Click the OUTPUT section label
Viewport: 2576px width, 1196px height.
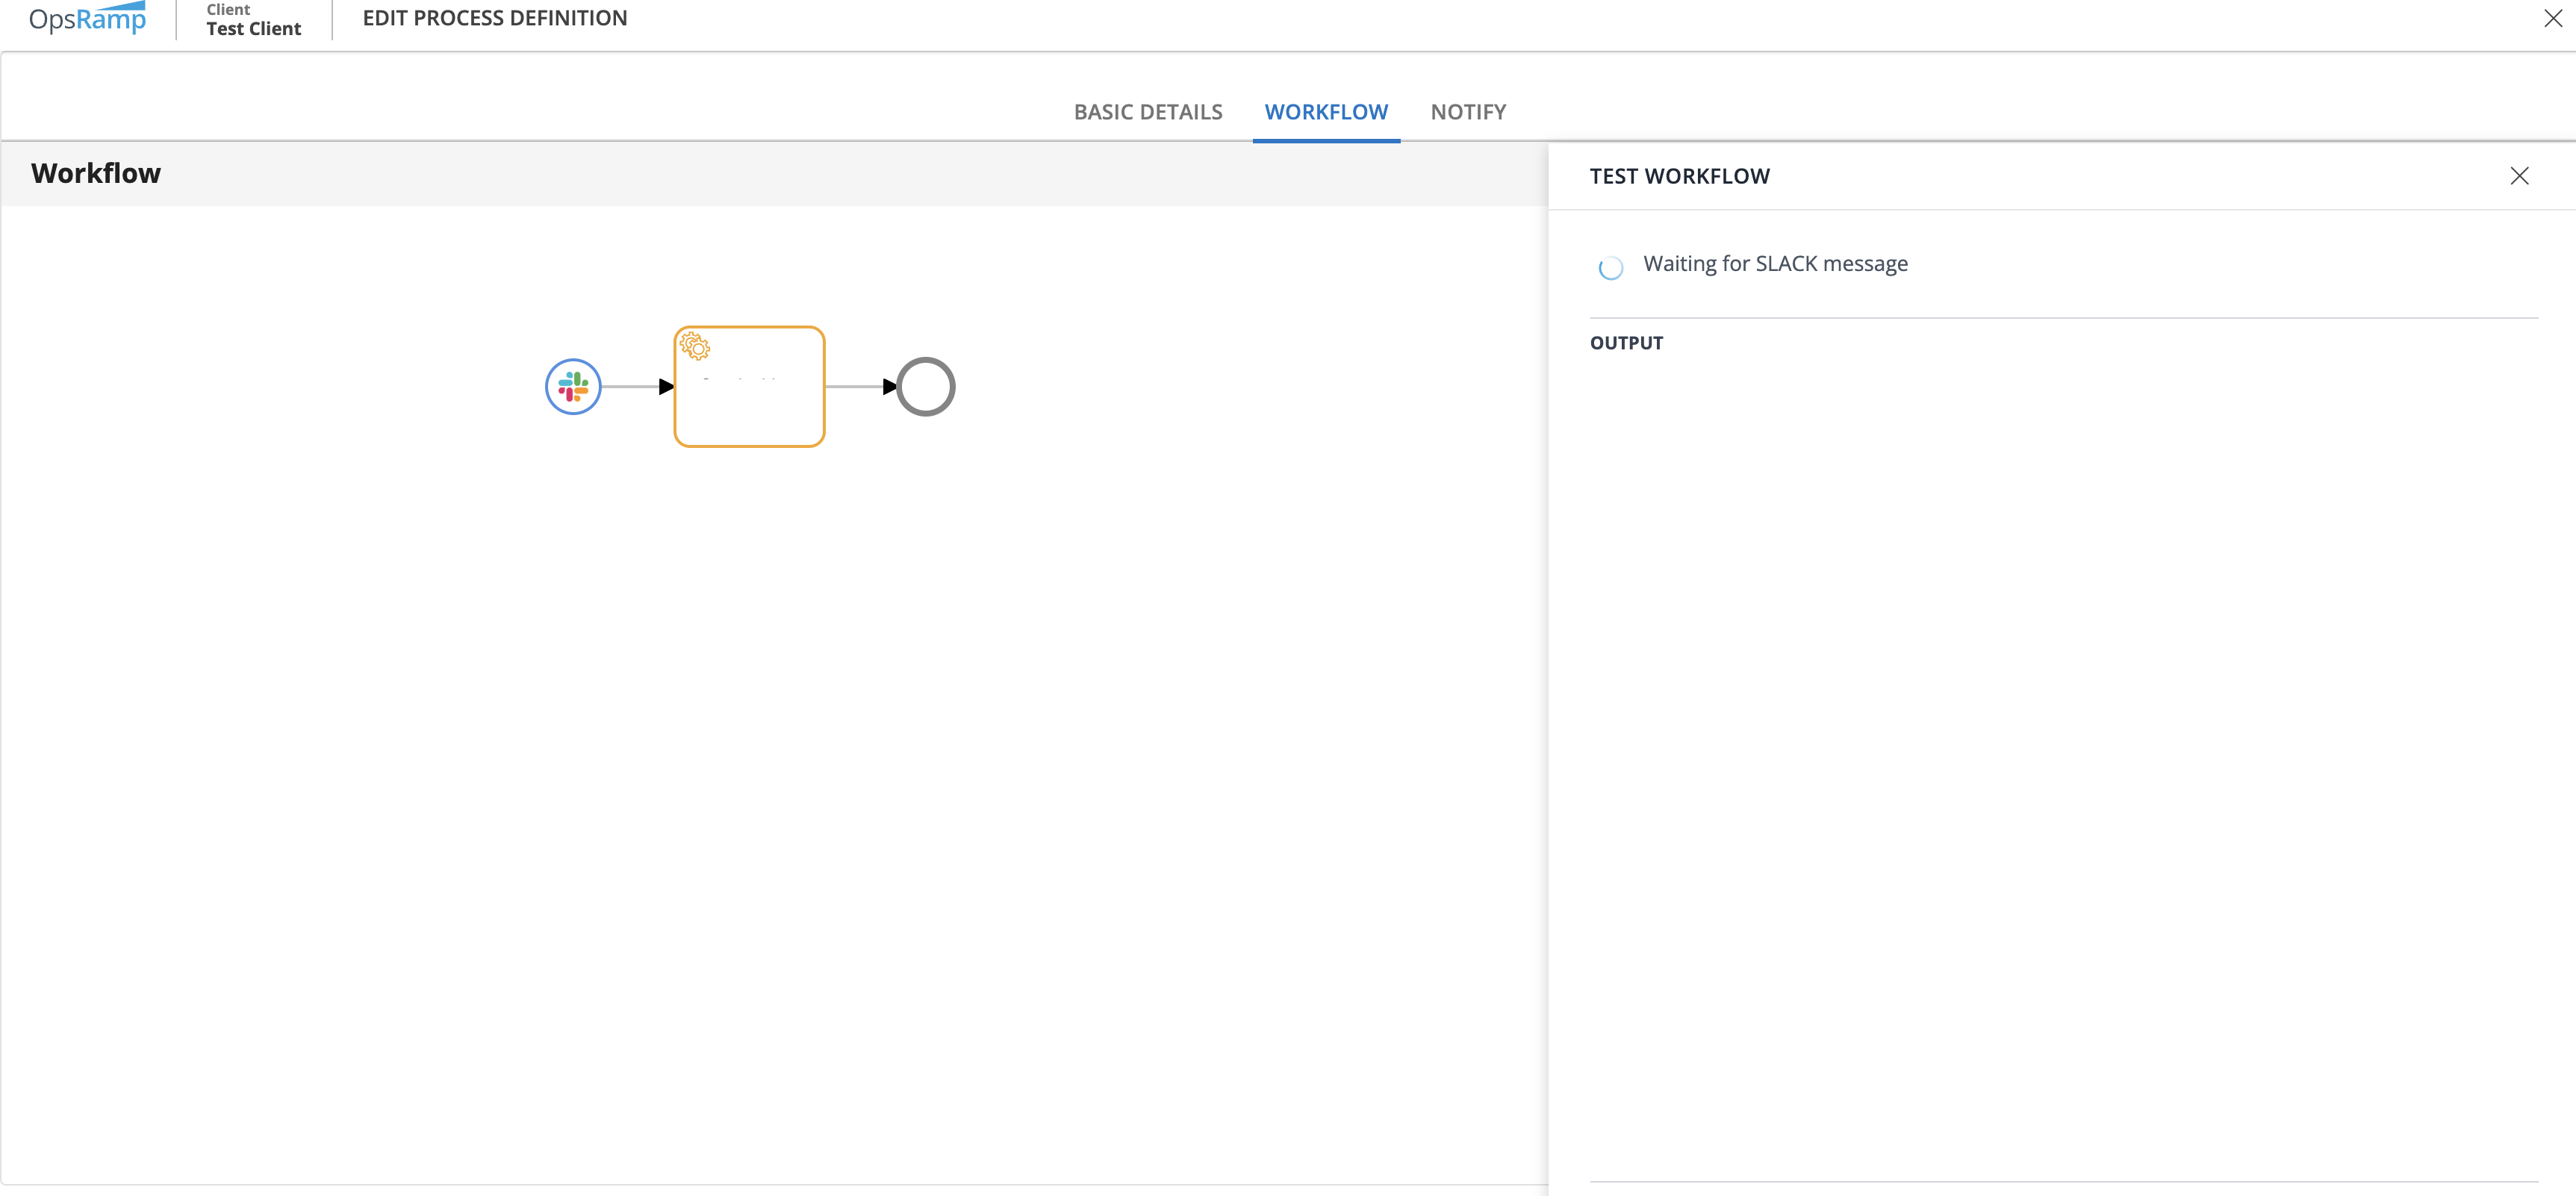click(1626, 343)
